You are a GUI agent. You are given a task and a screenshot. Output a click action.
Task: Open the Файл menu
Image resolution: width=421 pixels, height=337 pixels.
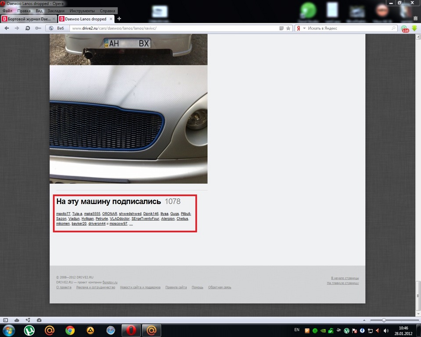(7, 11)
